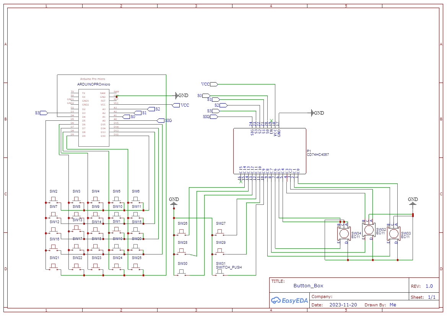Select the P1 designator text
The height and width of the screenshot is (316, 447).
point(309,151)
